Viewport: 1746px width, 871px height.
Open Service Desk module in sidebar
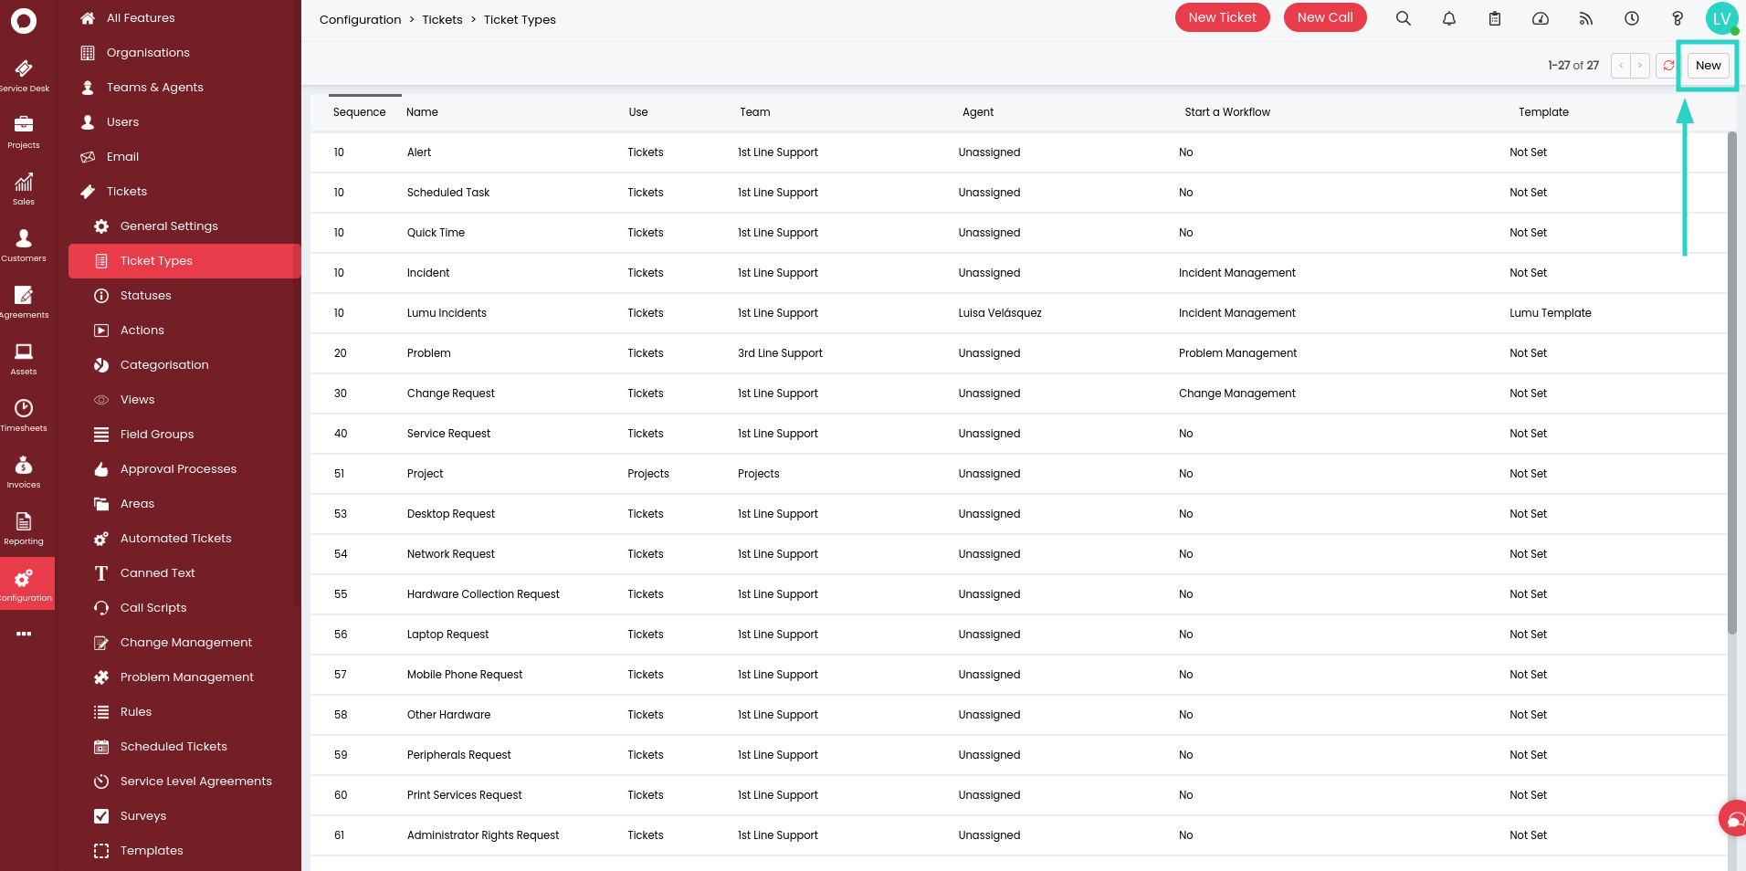(x=25, y=76)
